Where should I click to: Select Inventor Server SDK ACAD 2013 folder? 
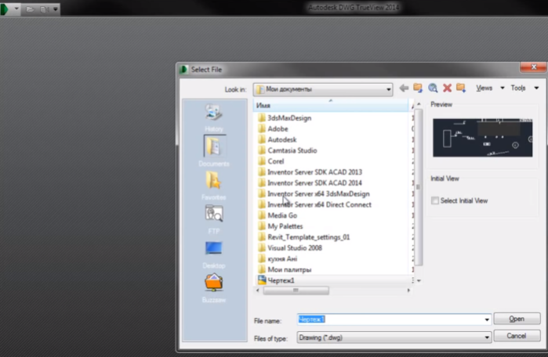pos(314,172)
